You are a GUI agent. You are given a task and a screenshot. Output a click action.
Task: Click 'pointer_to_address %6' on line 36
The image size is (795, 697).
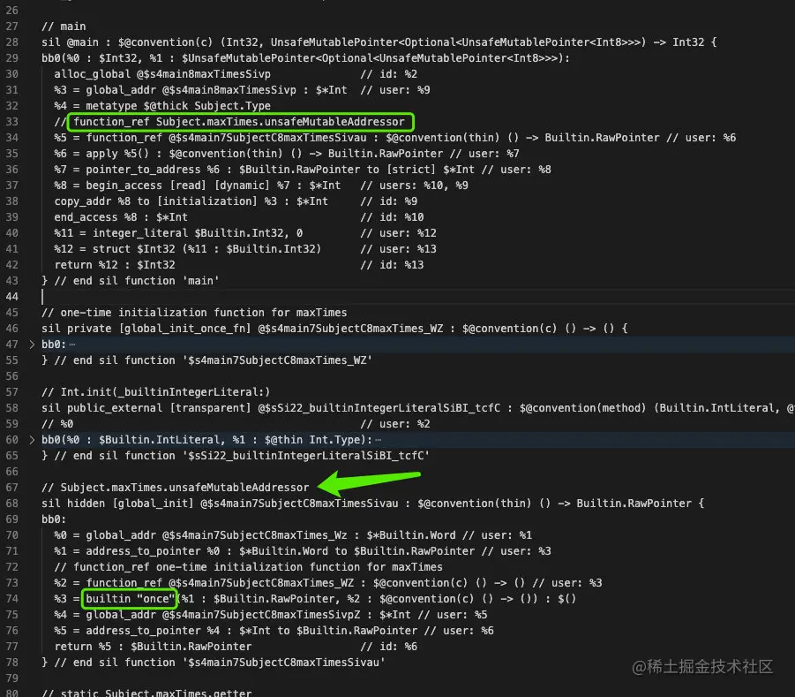tap(153, 170)
